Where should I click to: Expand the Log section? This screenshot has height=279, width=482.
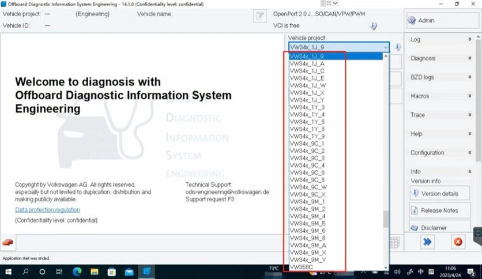pyautogui.click(x=441, y=39)
